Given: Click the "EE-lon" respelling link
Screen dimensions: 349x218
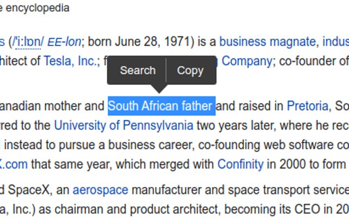Looking at the screenshot, I should pyautogui.click(x=64, y=42).
